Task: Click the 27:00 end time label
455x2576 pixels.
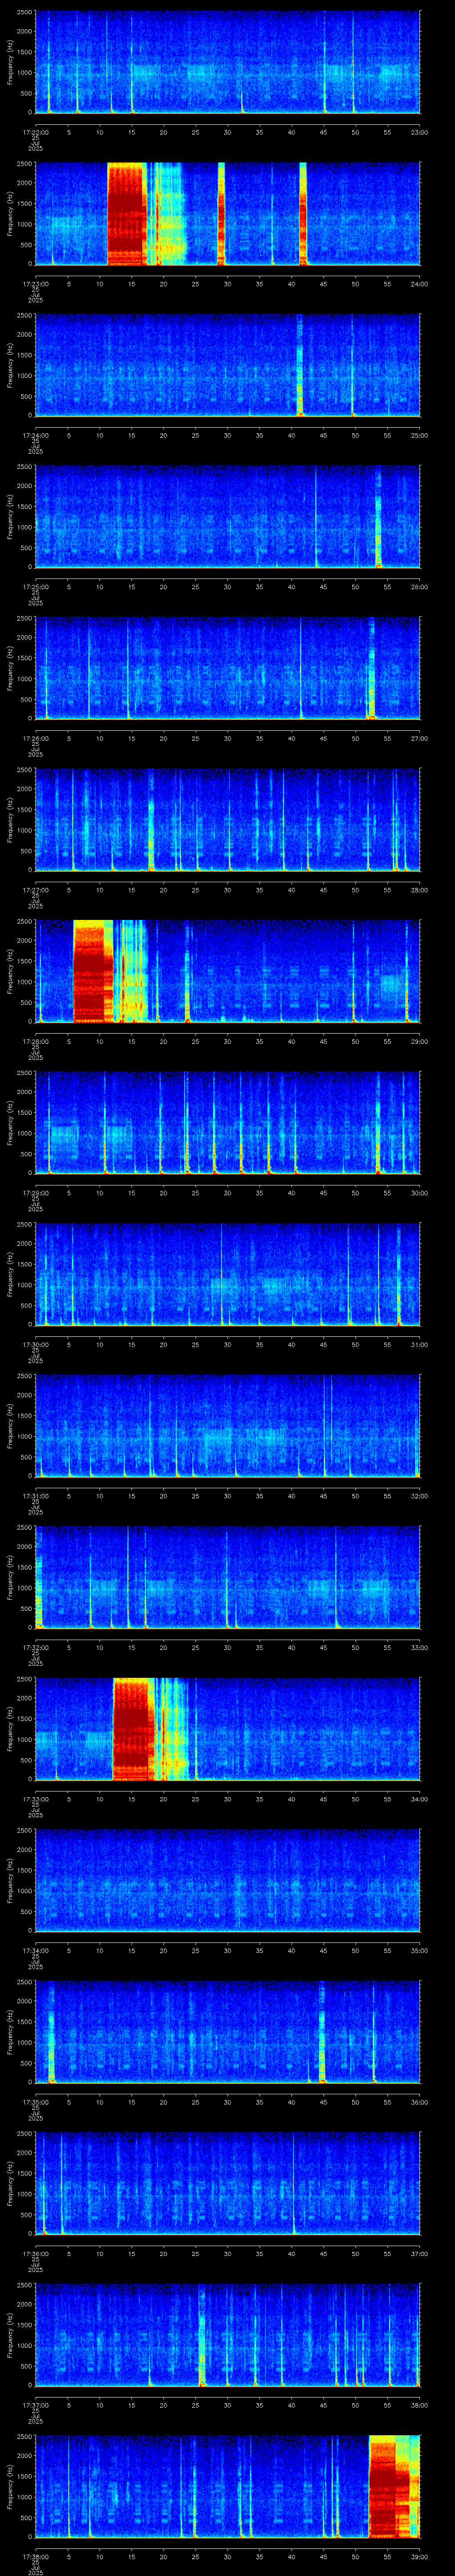Action: point(419,738)
